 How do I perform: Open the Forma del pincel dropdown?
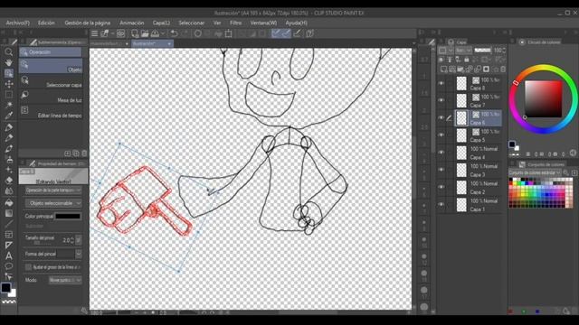(x=79, y=254)
